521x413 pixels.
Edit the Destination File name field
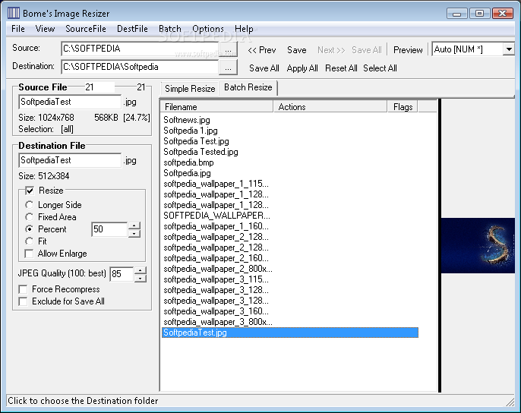70,160
